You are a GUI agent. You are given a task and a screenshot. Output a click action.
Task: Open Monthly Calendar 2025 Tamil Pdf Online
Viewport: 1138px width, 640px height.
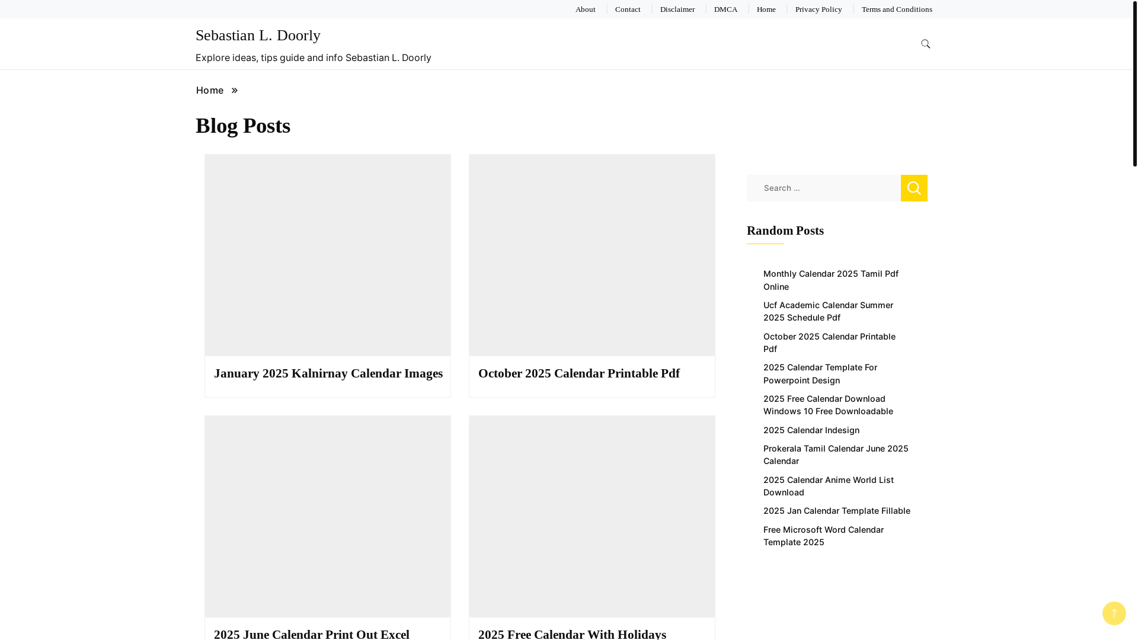pos(830,280)
